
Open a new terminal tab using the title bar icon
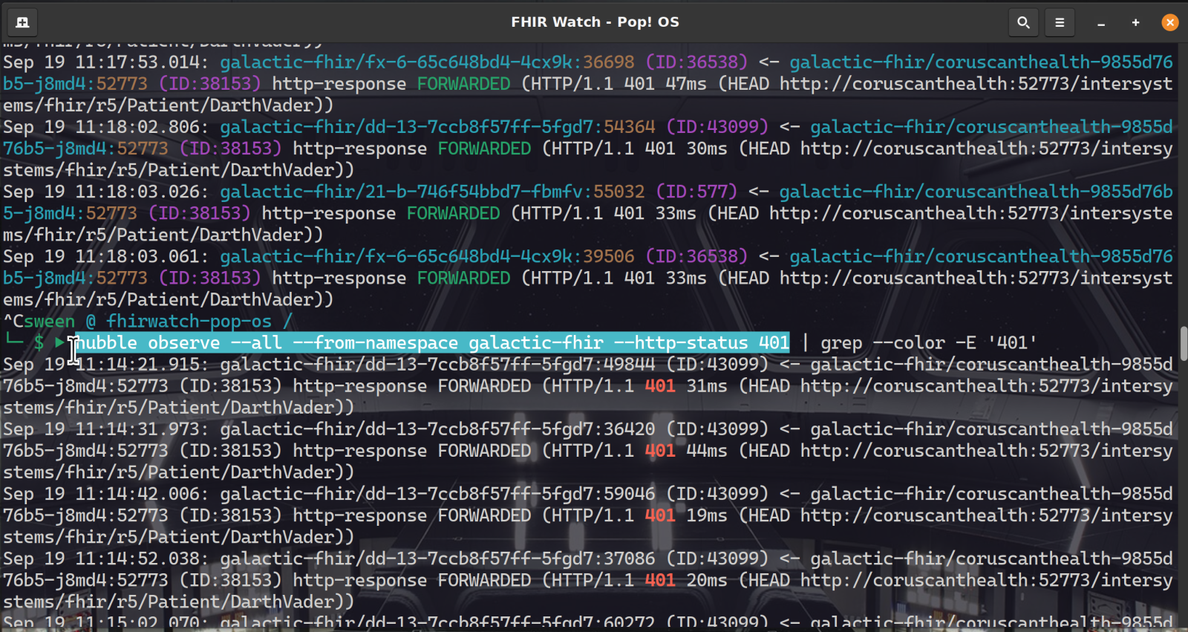coord(22,22)
